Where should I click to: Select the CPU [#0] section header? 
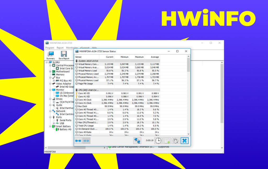coord(117,90)
